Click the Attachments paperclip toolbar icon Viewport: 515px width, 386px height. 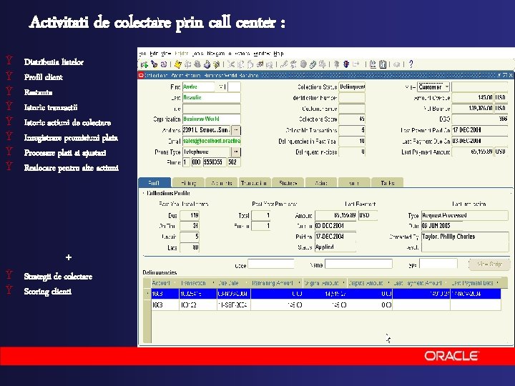313,64
